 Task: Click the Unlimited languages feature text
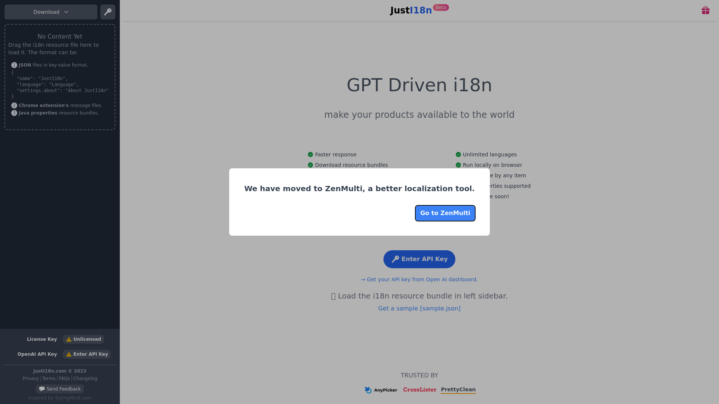[x=489, y=154]
